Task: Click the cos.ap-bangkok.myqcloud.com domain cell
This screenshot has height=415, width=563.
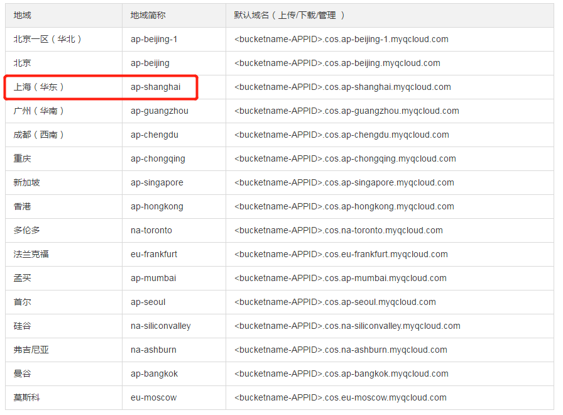Action: click(x=341, y=373)
